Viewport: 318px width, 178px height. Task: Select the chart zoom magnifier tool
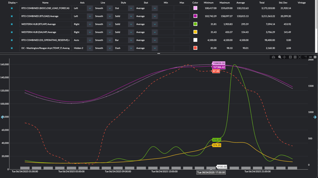(280, 57)
